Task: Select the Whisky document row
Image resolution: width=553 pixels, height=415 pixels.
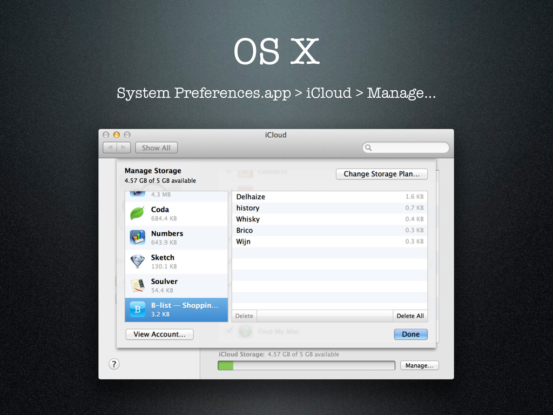Action: click(x=329, y=219)
